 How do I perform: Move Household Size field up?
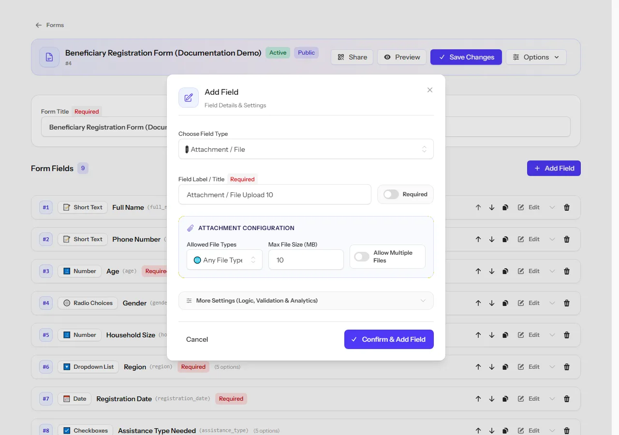tap(478, 335)
